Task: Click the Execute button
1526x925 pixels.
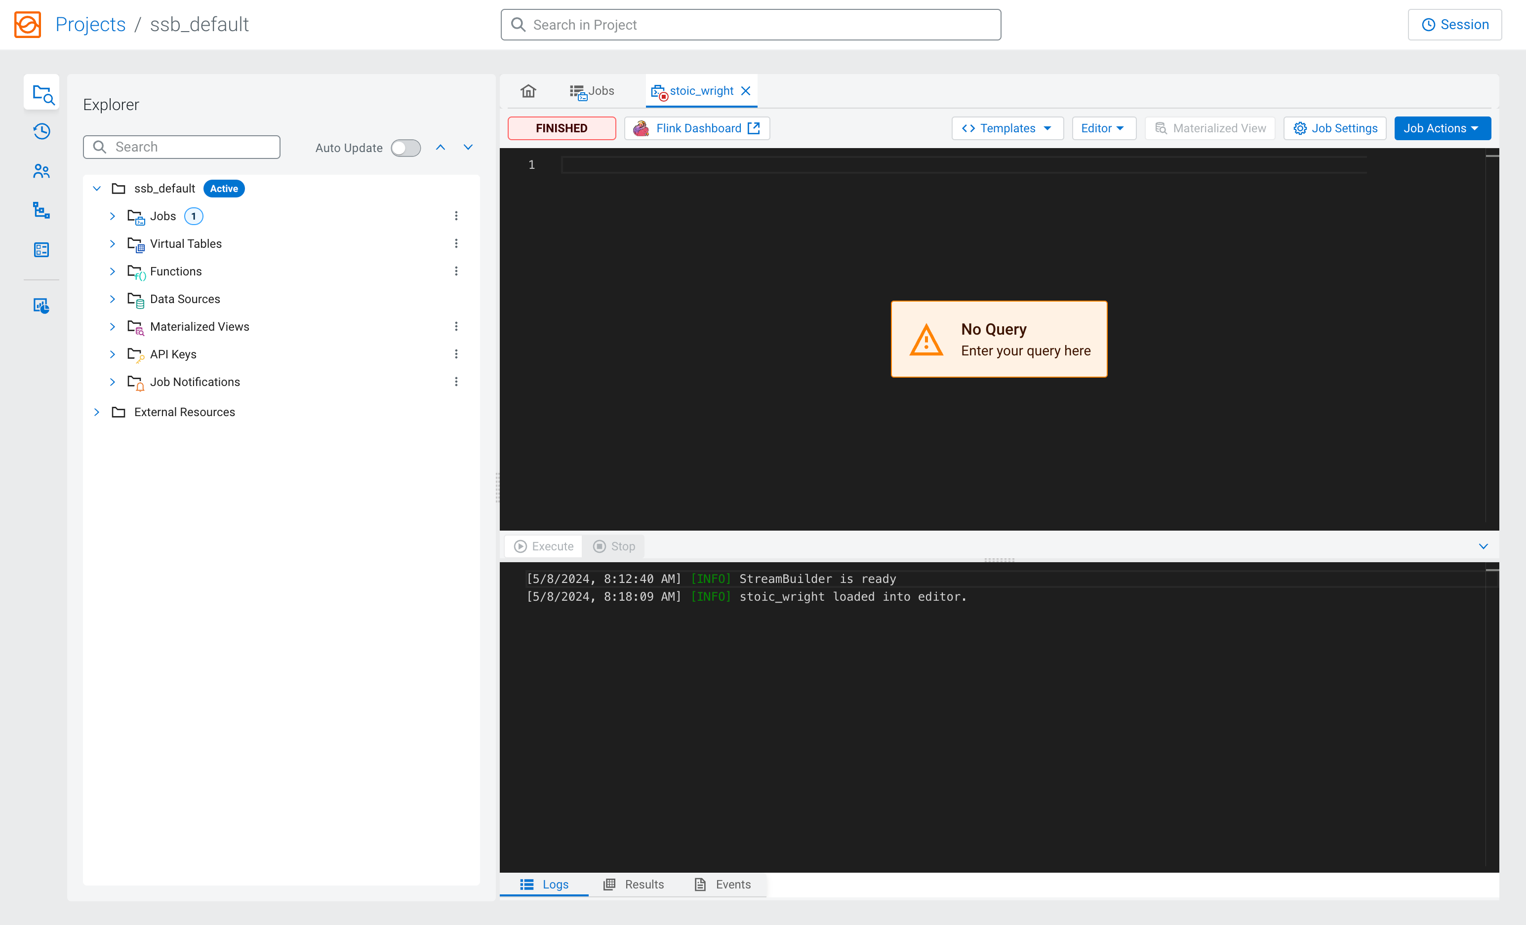Action: [x=543, y=546]
